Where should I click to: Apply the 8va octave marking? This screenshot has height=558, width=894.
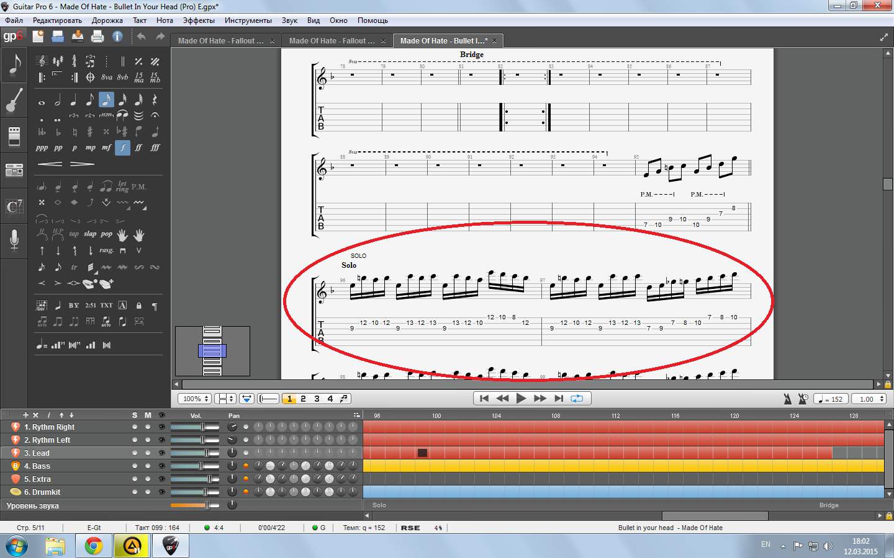[x=107, y=77]
